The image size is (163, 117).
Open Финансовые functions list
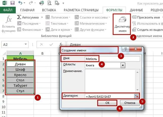coord(30,30)
